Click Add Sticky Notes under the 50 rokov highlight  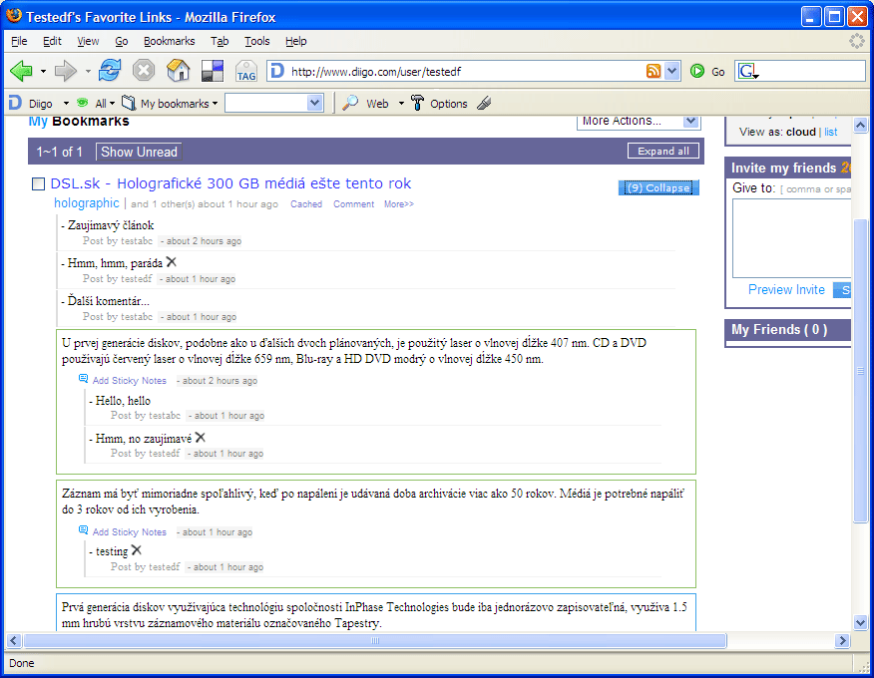(x=130, y=532)
